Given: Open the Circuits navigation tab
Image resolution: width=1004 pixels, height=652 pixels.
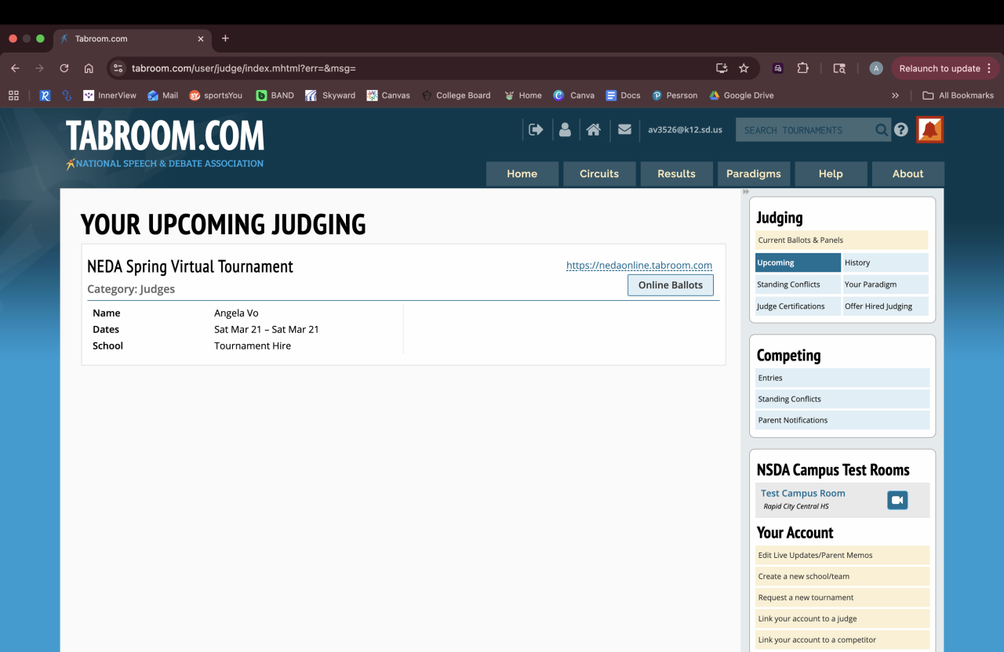Looking at the screenshot, I should point(599,174).
